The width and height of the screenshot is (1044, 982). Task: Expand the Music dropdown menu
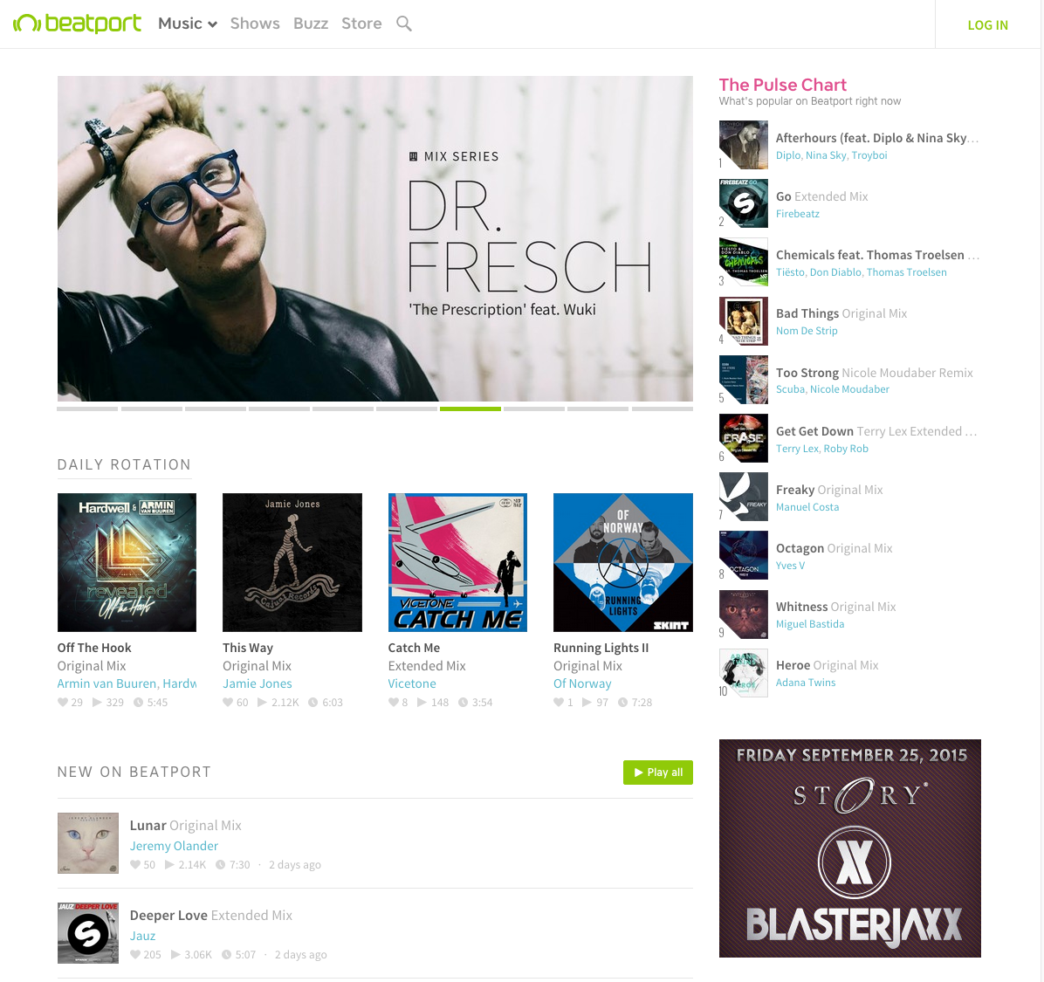pyautogui.click(x=188, y=24)
